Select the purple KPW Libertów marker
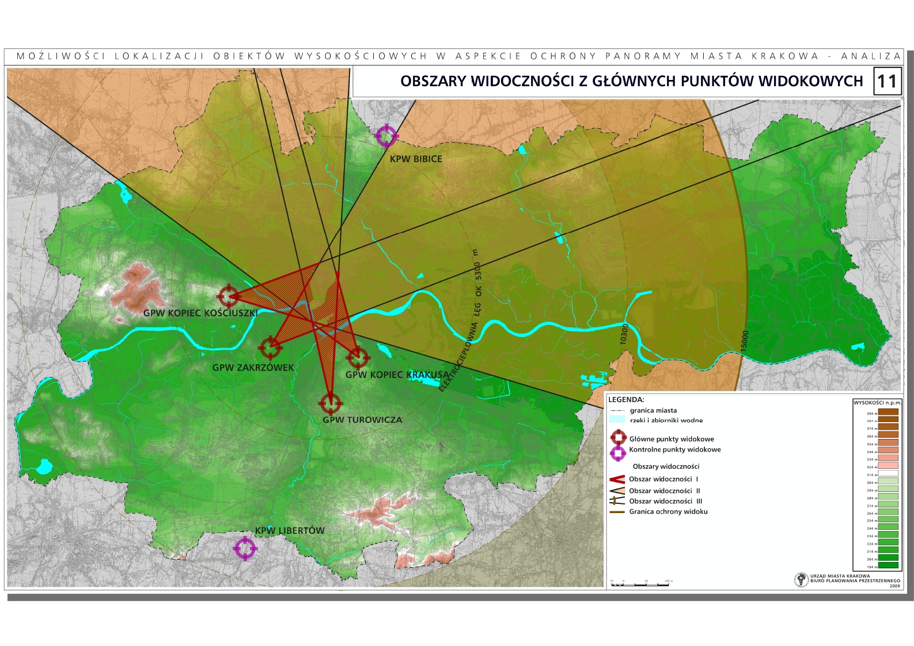Image resolution: width=914 pixels, height=646 pixels. point(245,548)
